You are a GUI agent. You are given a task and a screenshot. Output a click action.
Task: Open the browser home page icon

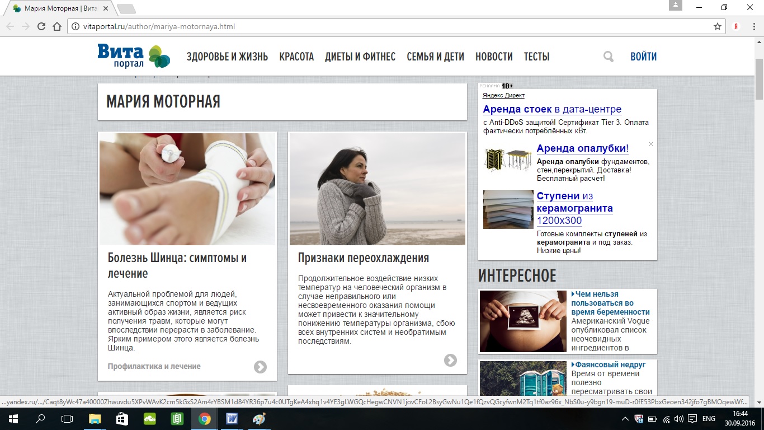click(56, 26)
